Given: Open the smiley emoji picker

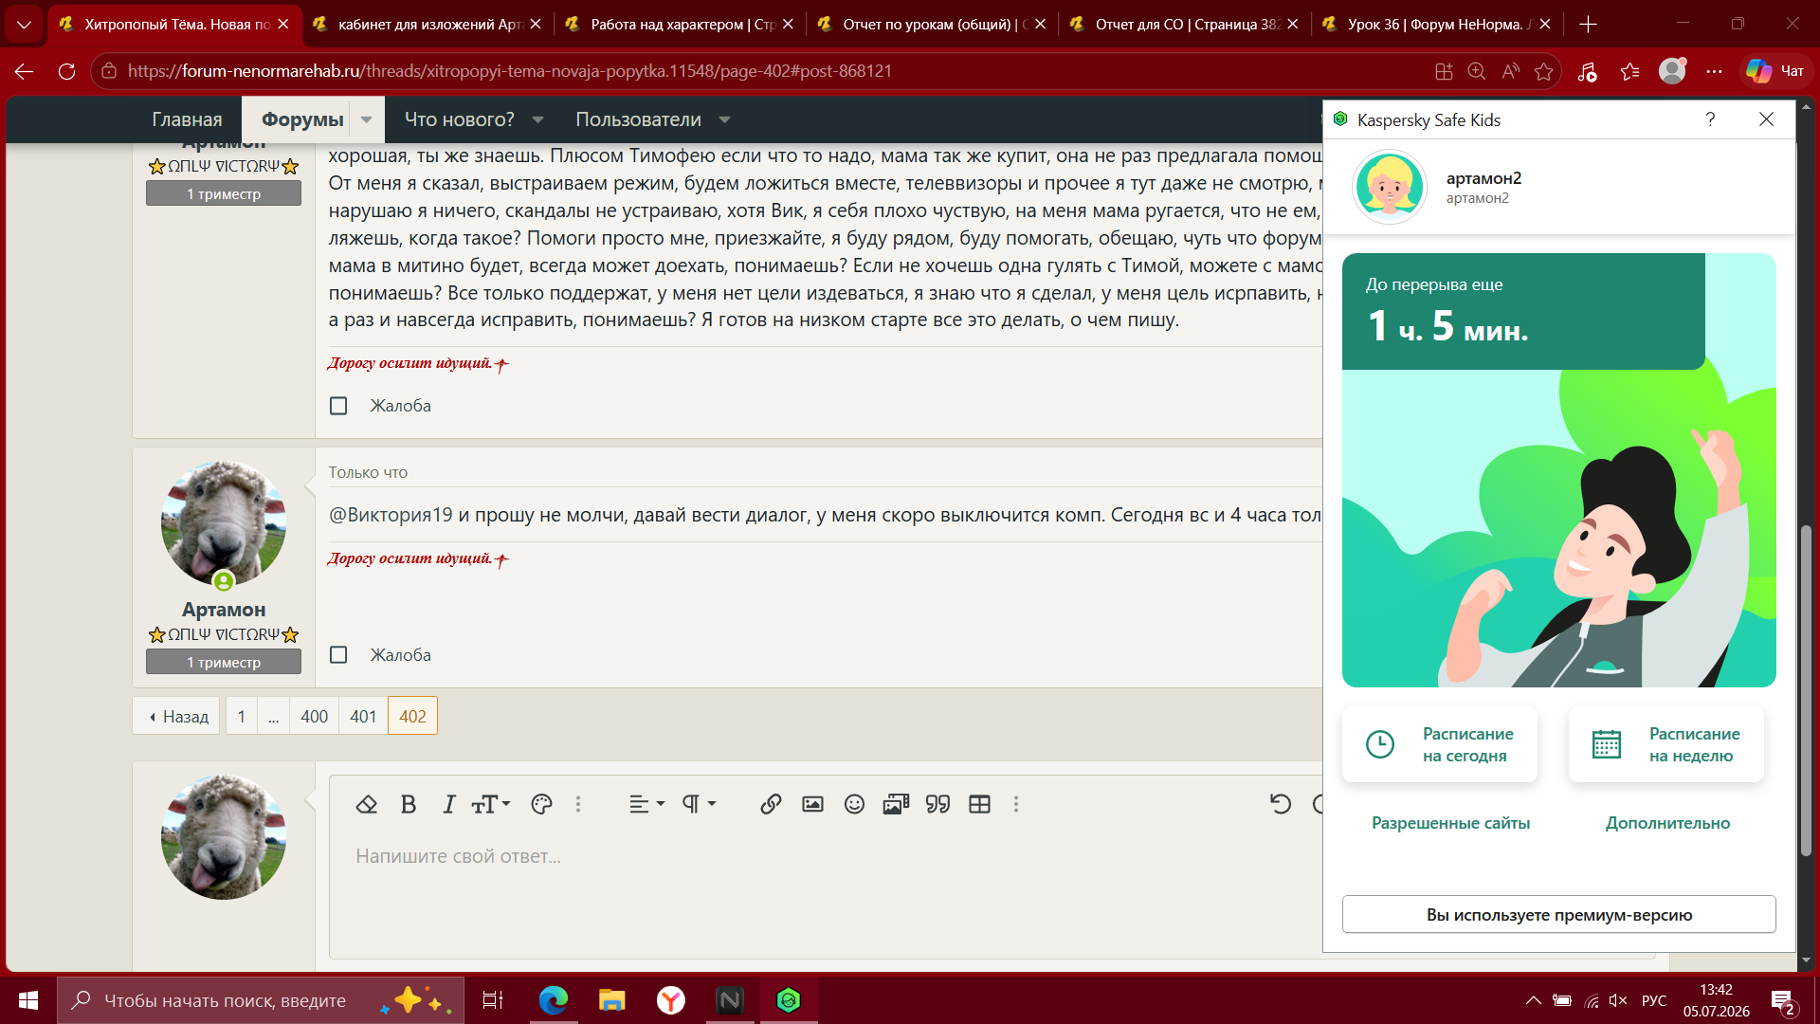Looking at the screenshot, I should pyautogui.click(x=854, y=804).
